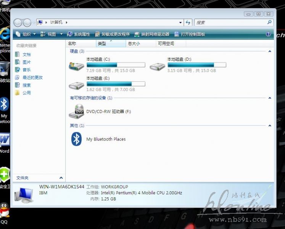Open My Bluetooth Places icon
Image resolution: width=285 pixels, height=229 pixels.
point(76,139)
